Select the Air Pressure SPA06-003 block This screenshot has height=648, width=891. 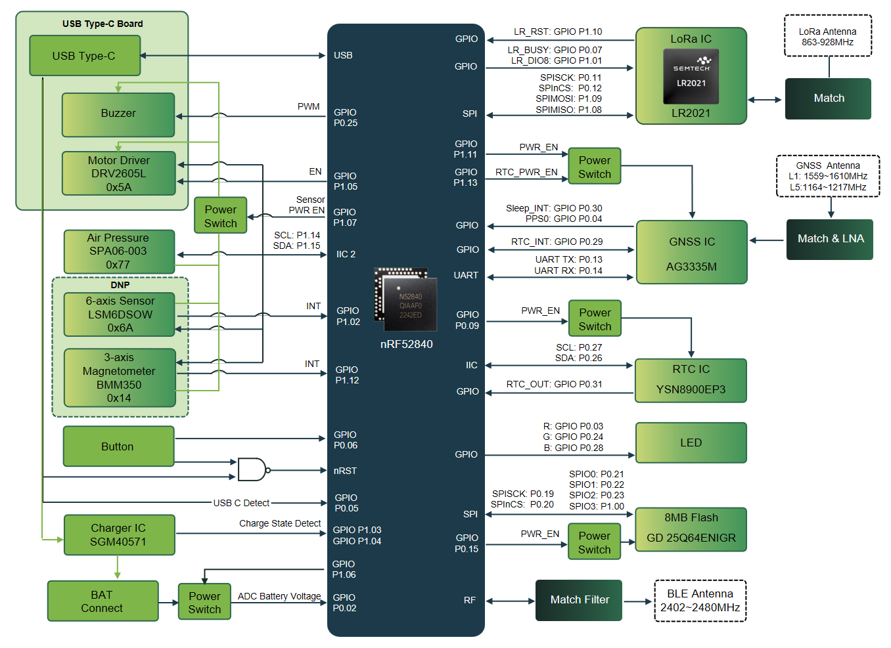(119, 251)
